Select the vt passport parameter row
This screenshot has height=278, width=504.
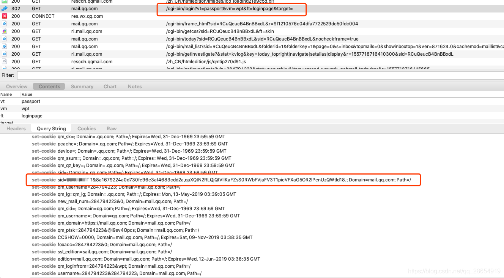252,102
